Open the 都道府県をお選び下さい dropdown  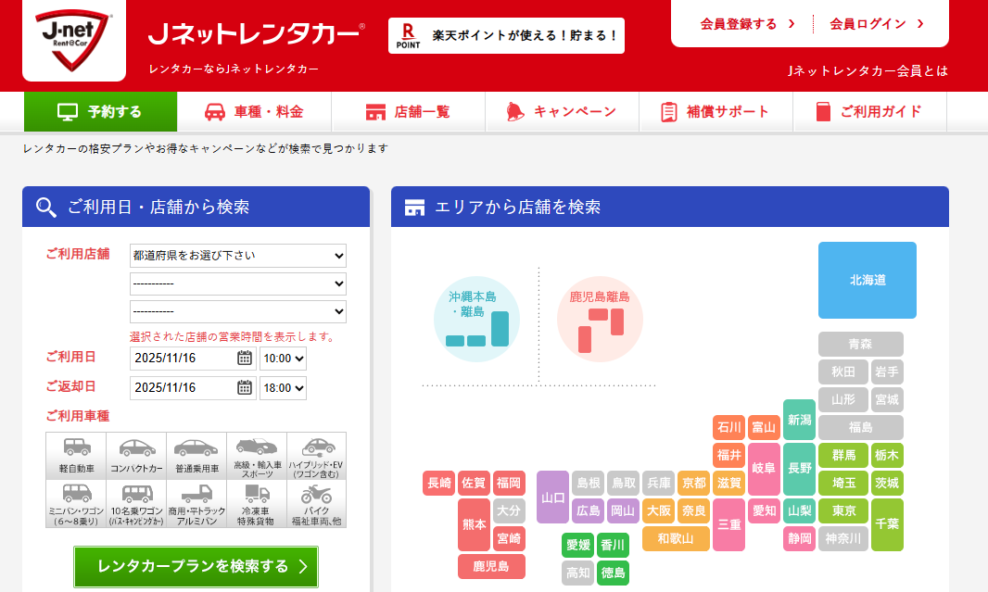[x=238, y=255]
